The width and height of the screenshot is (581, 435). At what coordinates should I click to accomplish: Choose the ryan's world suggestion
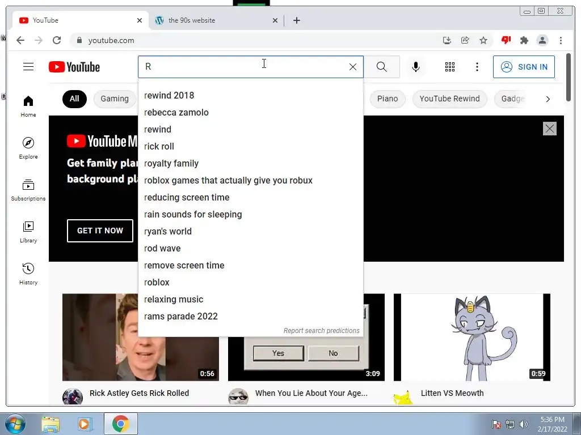click(x=250, y=232)
